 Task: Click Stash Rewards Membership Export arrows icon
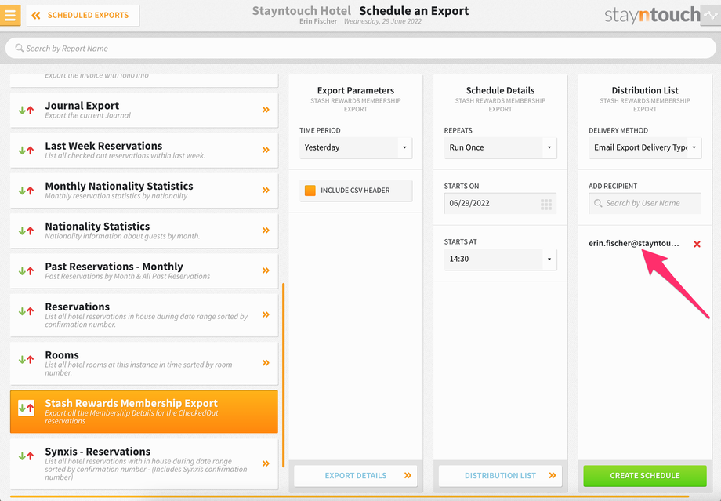pos(26,408)
